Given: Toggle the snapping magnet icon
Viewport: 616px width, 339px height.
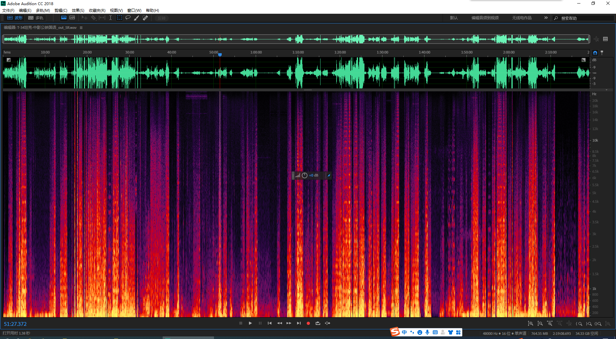Looking at the screenshot, I should pos(595,53).
